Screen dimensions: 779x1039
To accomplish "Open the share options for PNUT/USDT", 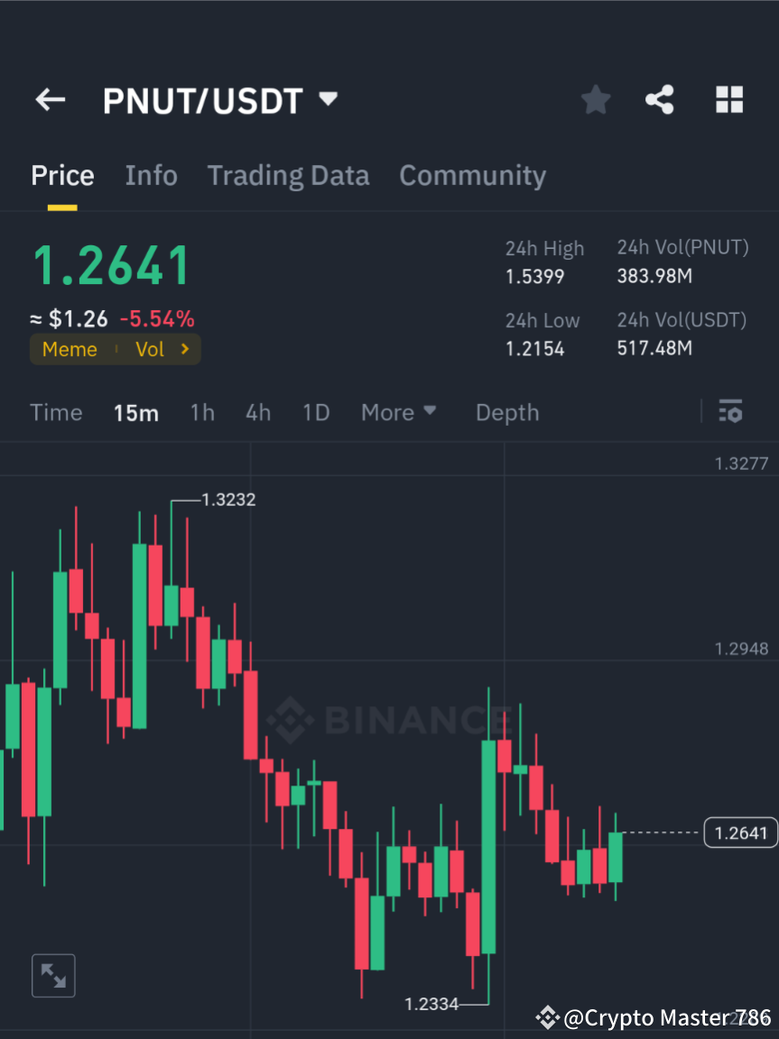I will click(660, 99).
